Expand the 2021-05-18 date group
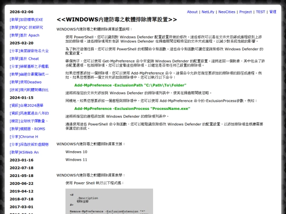286x214 pixels. (x=22, y=175)
